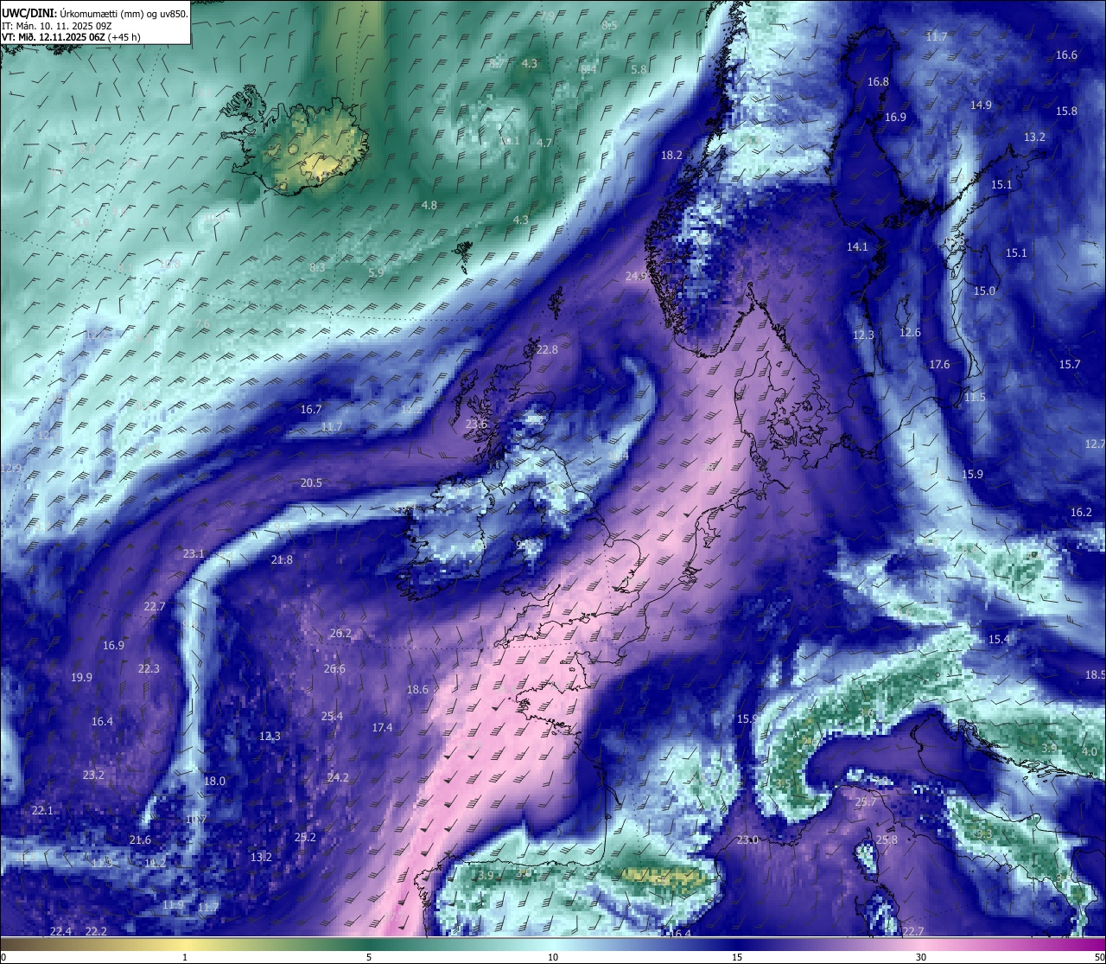Click the 23.6 value west of Scotland
The height and width of the screenshot is (964, 1106).
click(x=476, y=424)
